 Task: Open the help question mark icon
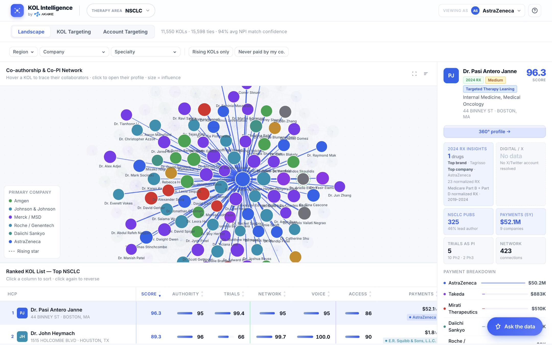[535, 10]
